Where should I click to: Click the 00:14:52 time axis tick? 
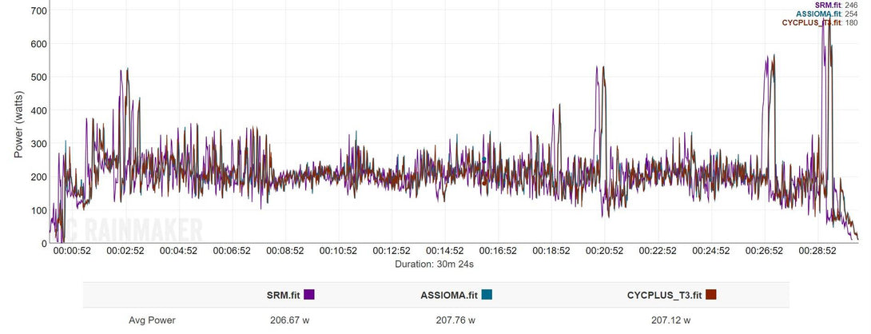[445, 251]
